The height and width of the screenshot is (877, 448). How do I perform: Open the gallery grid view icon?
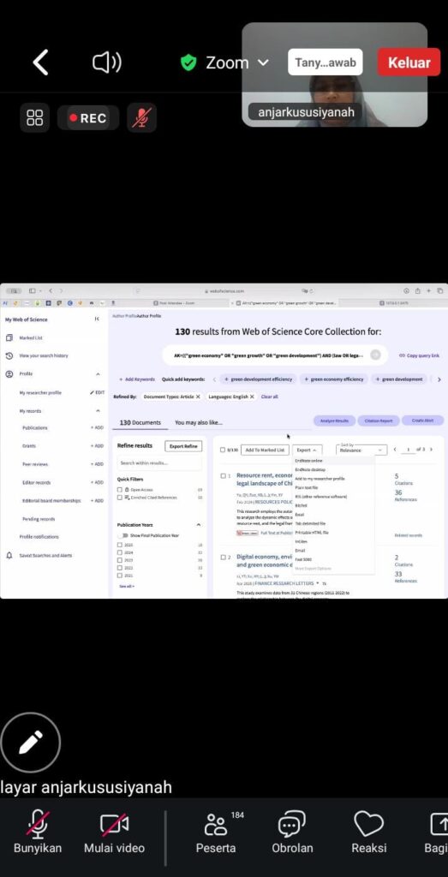tap(34, 118)
